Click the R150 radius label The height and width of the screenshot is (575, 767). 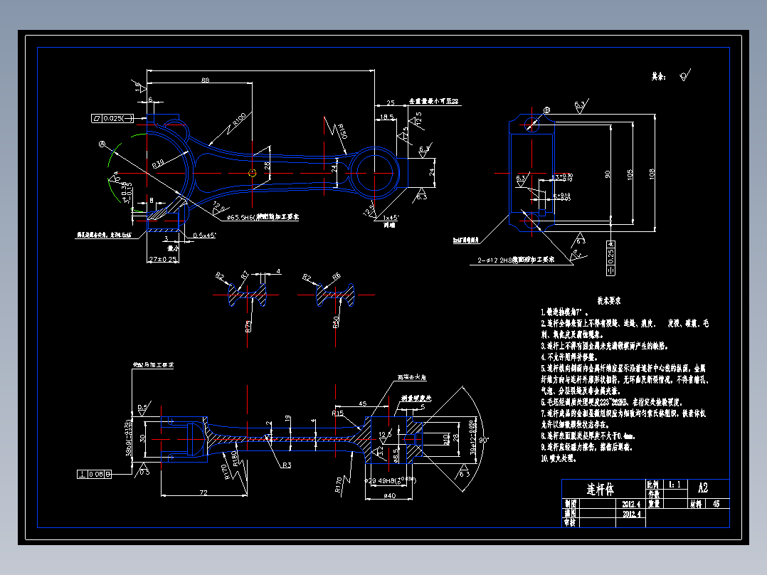tap(342, 131)
